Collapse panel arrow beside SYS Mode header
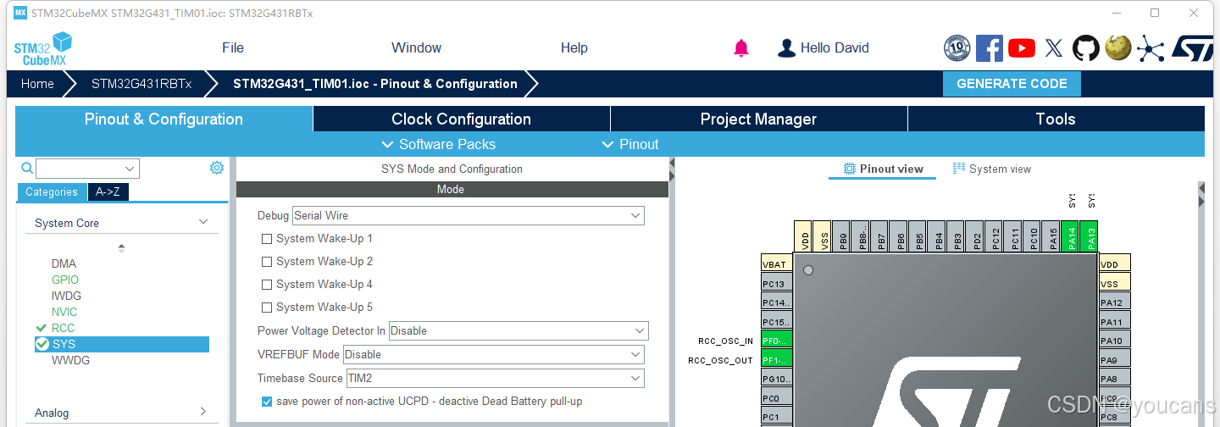Viewport: 1220px width, 427px height. pyautogui.click(x=672, y=162)
